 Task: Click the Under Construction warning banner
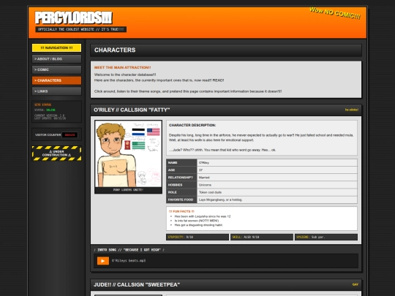coord(56,153)
